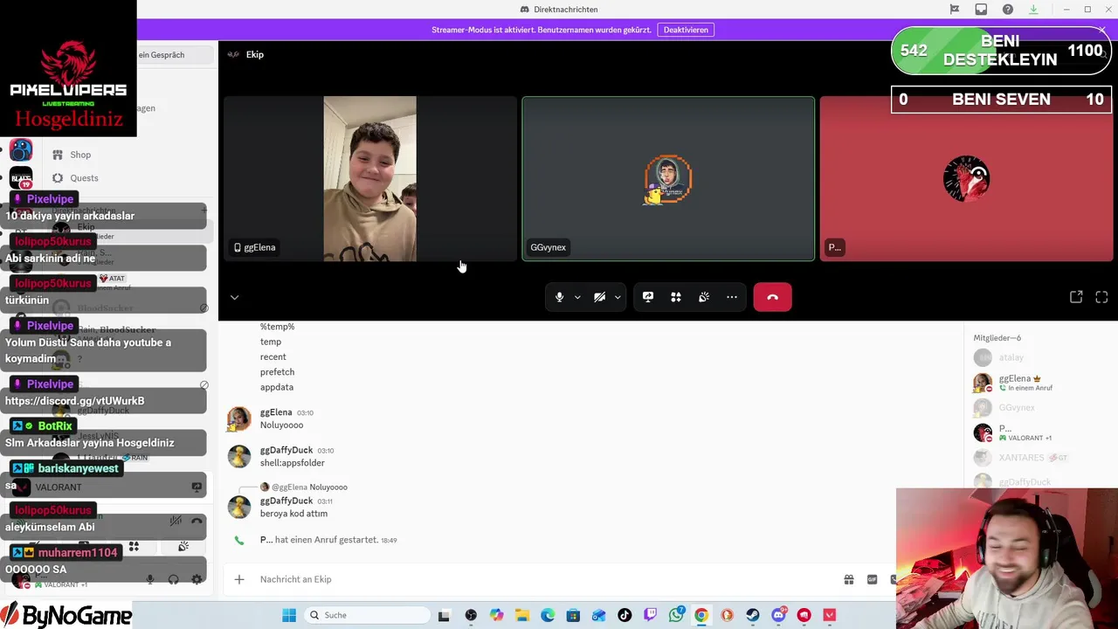Open the Windows Start menu
The height and width of the screenshot is (629, 1118).
coord(289,615)
